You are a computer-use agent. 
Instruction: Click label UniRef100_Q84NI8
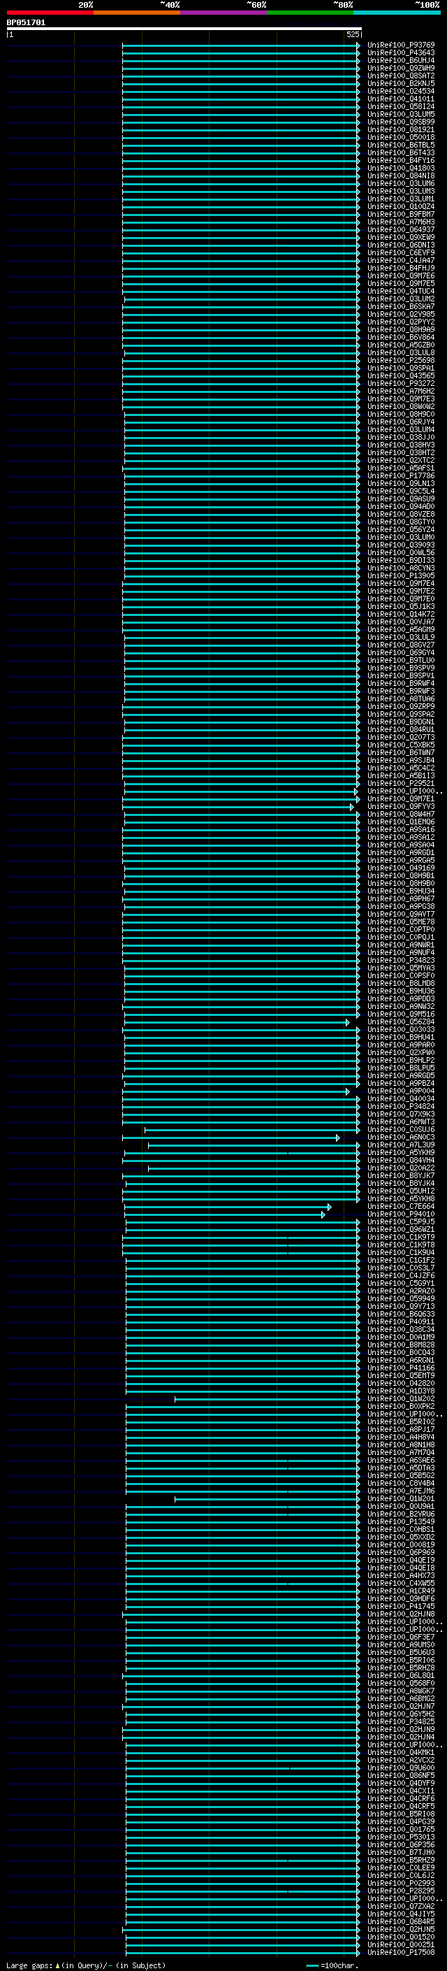pyautogui.click(x=400, y=176)
